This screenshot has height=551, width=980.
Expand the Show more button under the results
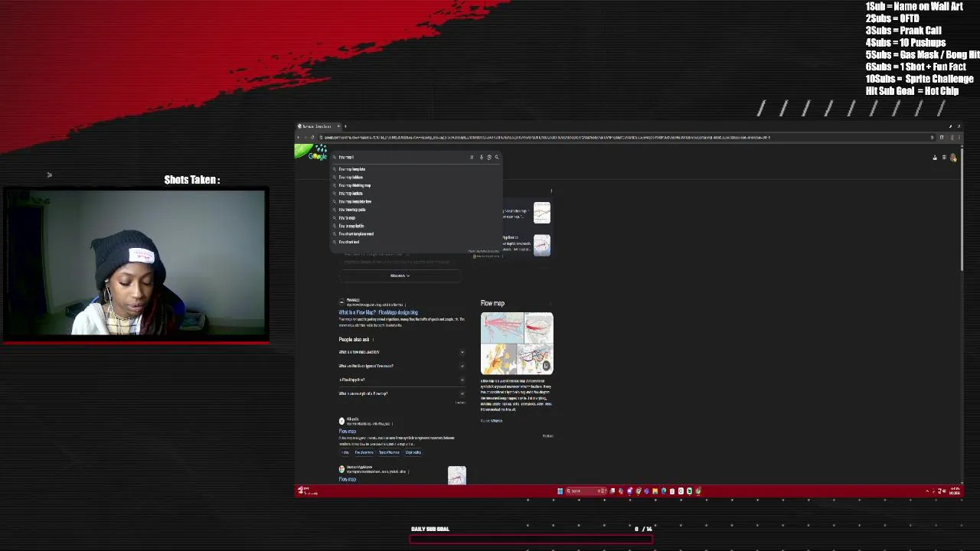pos(400,275)
